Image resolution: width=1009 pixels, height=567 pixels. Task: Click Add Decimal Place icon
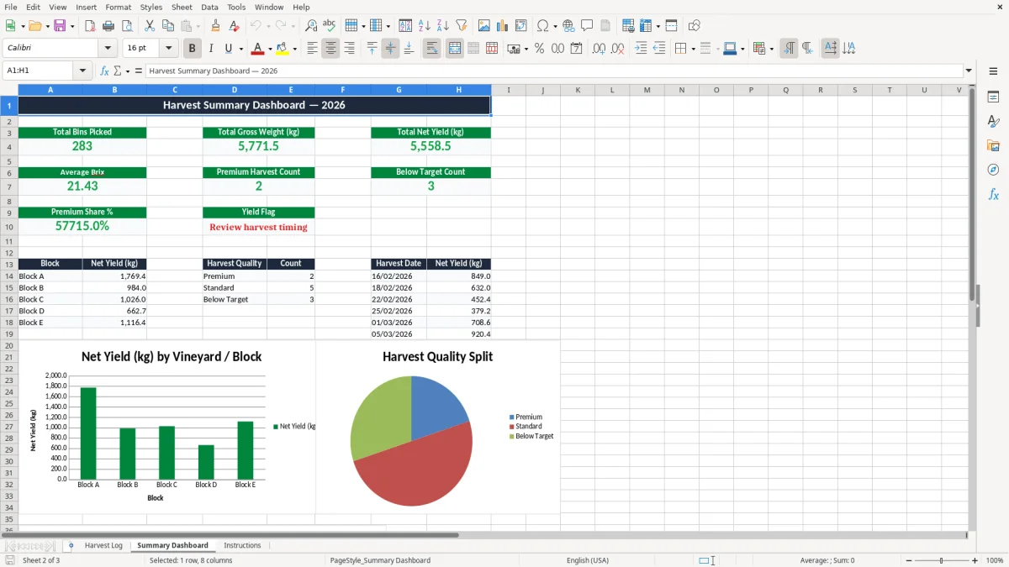point(599,49)
